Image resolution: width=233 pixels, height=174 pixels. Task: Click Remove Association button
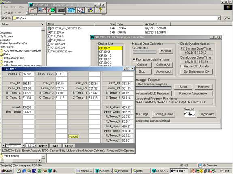(193, 94)
